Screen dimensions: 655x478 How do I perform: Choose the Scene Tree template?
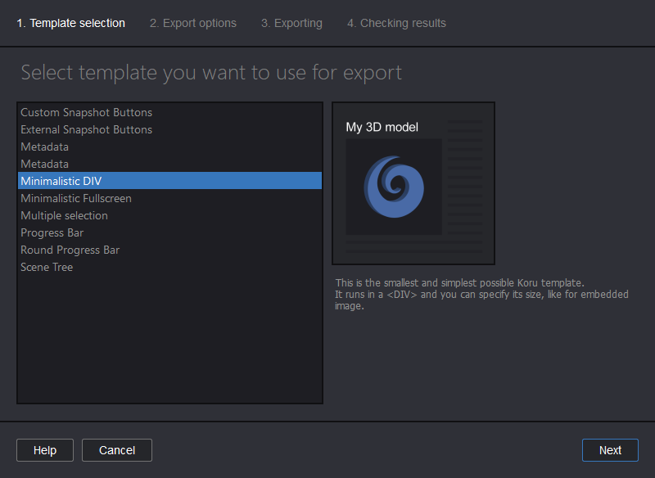[x=47, y=267]
